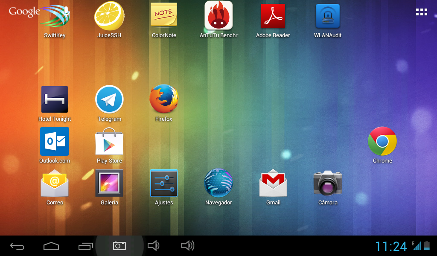Launch JuiceSSH lemon icon
Viewport: 437px width, 256px height.
109,20
